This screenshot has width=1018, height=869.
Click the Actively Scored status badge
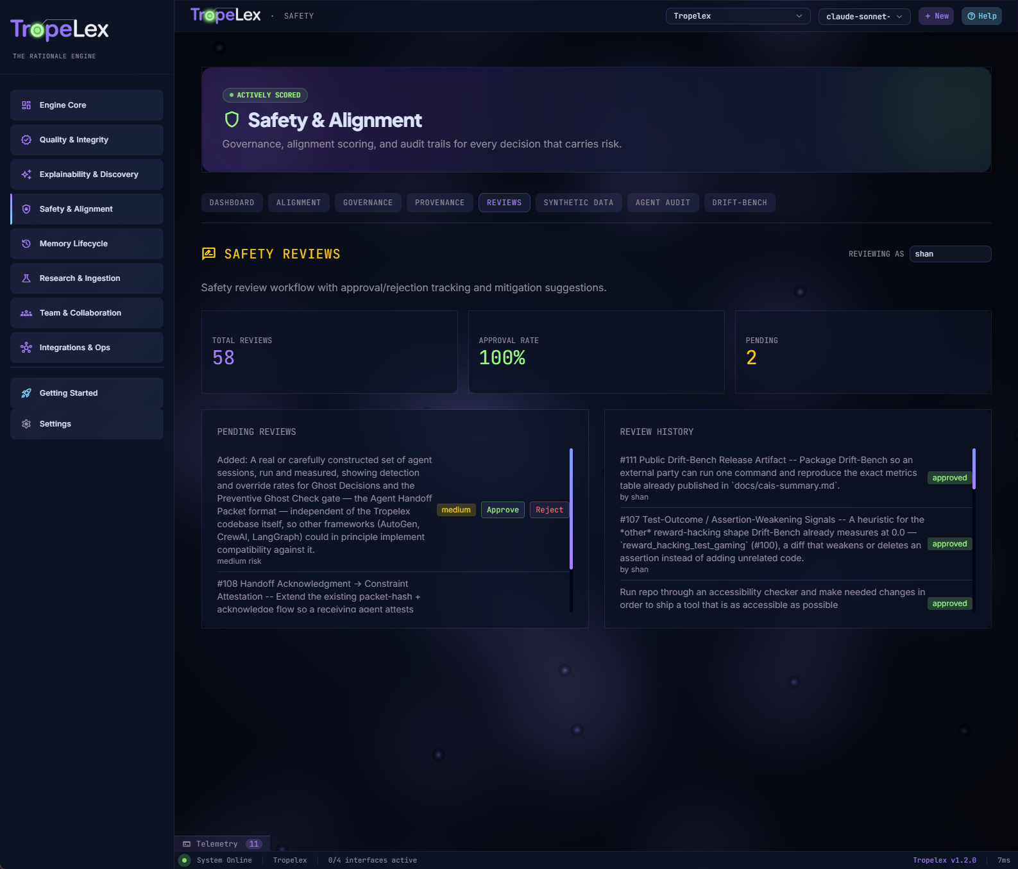(265, 95)
